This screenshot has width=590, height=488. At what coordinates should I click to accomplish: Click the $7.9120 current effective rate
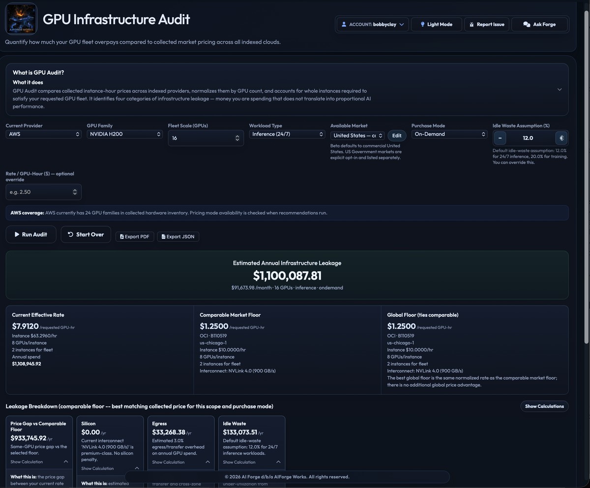click(25, 326)
